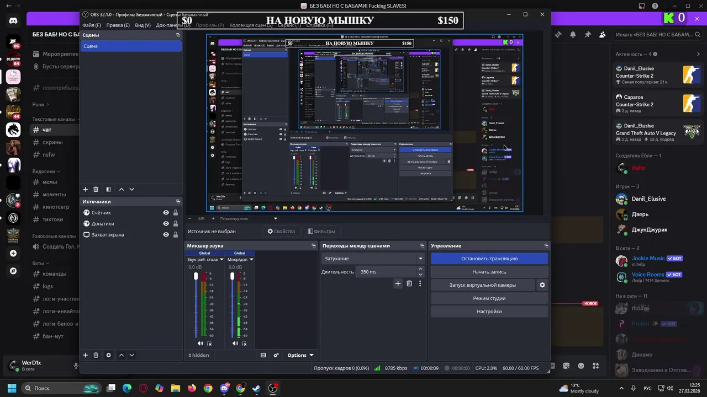
Task: Click Остановить трансляцию button
Action: (489, 258)
